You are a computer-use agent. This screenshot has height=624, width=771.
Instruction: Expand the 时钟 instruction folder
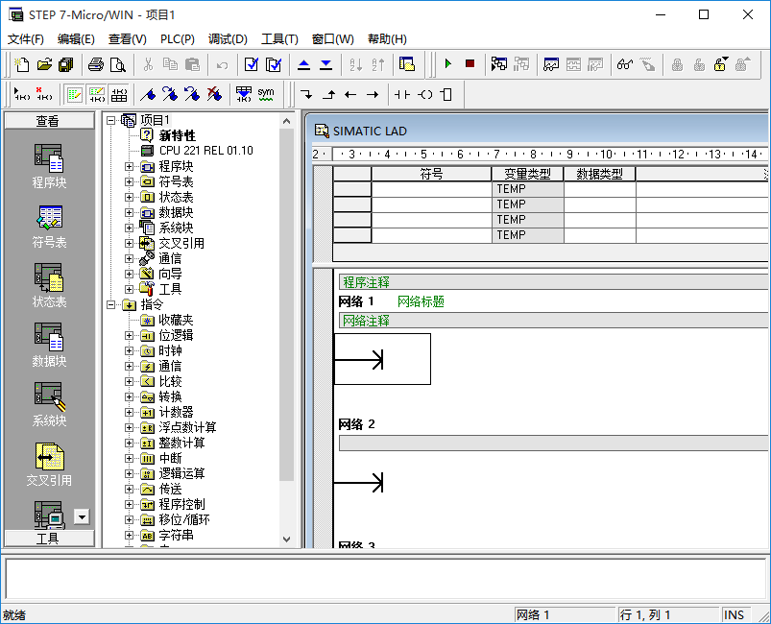point(129,350)
